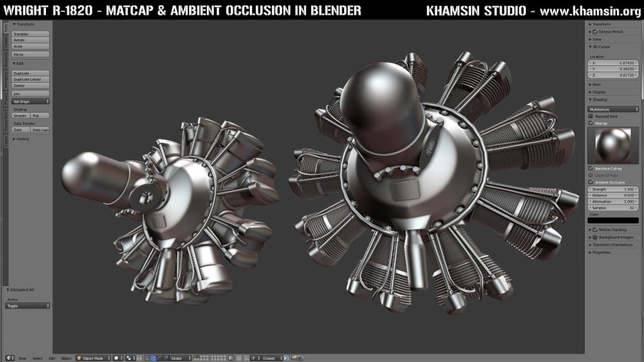
Task: Click the Duplicate Linked button
Action: (x=31, y=79)
